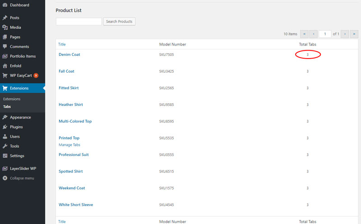Sort by the bottom Title column footer
361x224 pixels.
62,222
